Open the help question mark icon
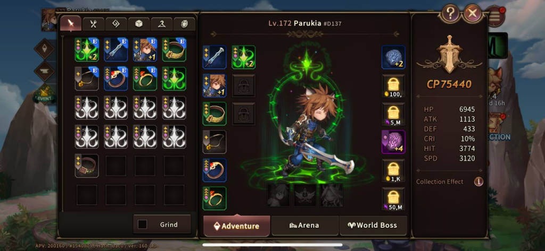This screenshot has width=545, height=251. point(450,13)
